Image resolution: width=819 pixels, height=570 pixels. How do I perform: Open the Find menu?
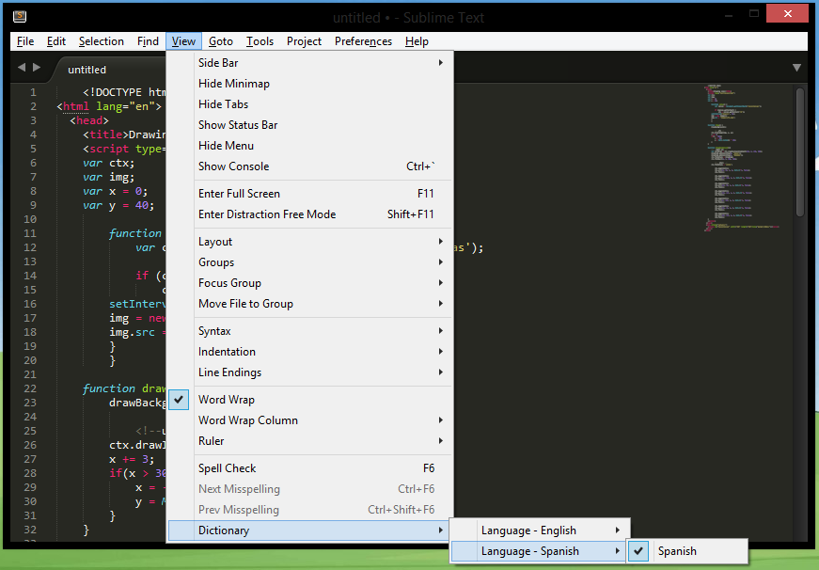148,41
